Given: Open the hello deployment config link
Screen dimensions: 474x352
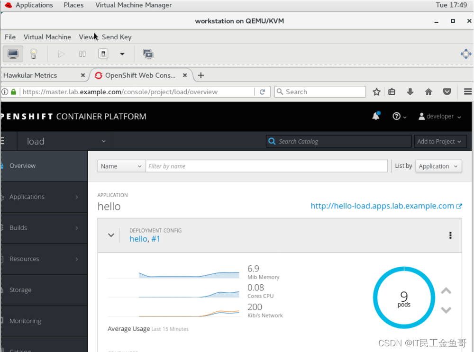Looking at the screenshot, I should coord(138,239).
